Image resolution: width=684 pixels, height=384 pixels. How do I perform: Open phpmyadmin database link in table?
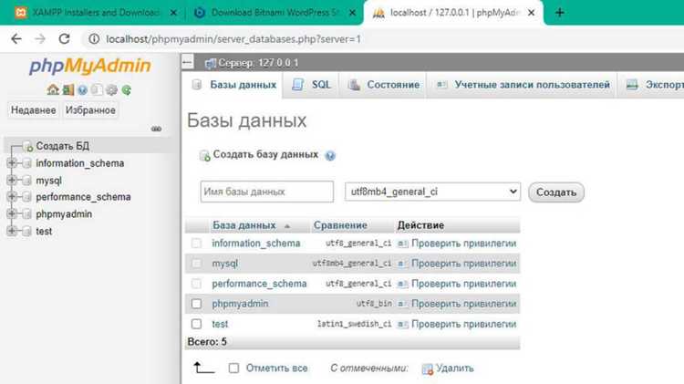point(240,304)
